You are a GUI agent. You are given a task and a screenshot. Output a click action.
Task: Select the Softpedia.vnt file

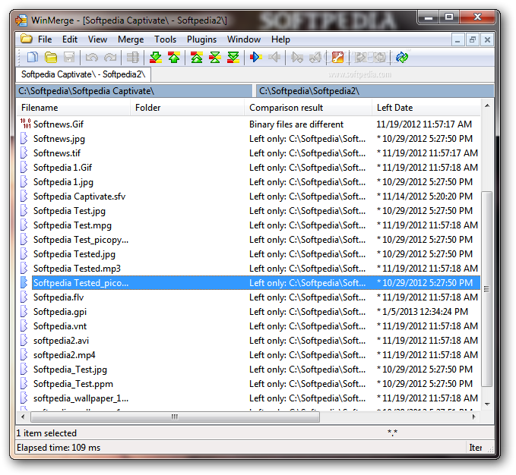(60, 326)
